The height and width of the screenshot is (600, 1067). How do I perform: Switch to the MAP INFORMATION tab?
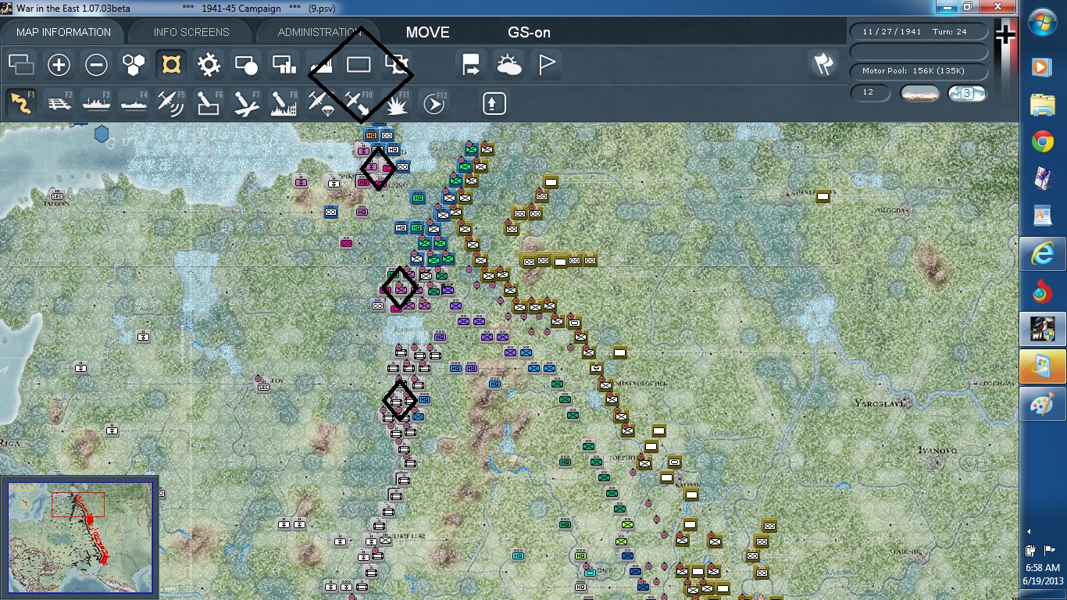click(63, 32)
